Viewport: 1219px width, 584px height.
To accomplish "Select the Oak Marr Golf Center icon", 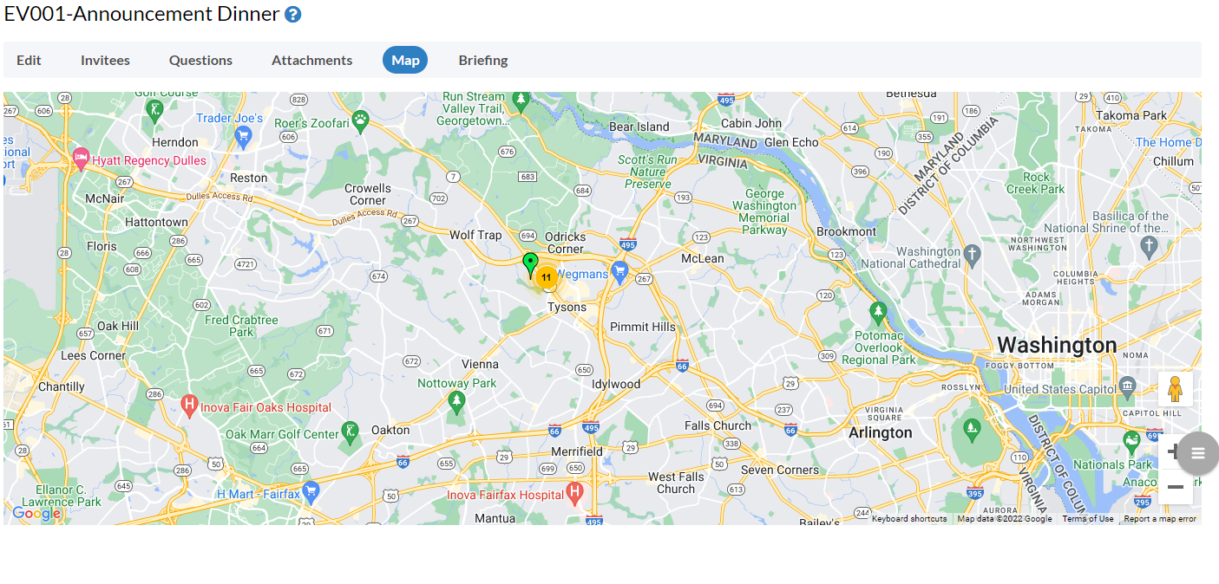I will pyautogui.click(x=350, y=431).
